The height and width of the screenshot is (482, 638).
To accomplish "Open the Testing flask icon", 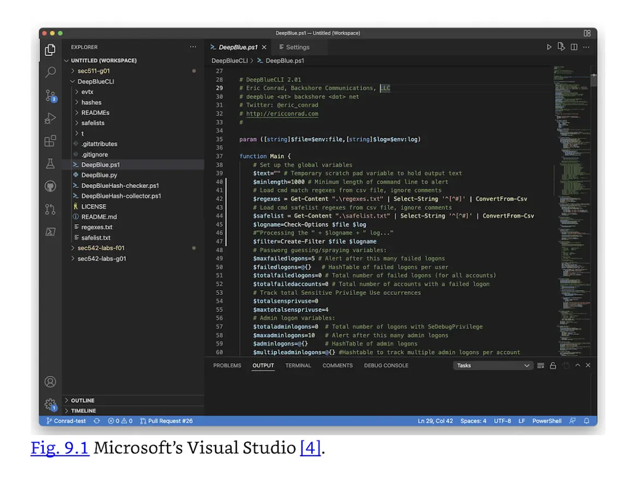I will [x=50, y=164].
